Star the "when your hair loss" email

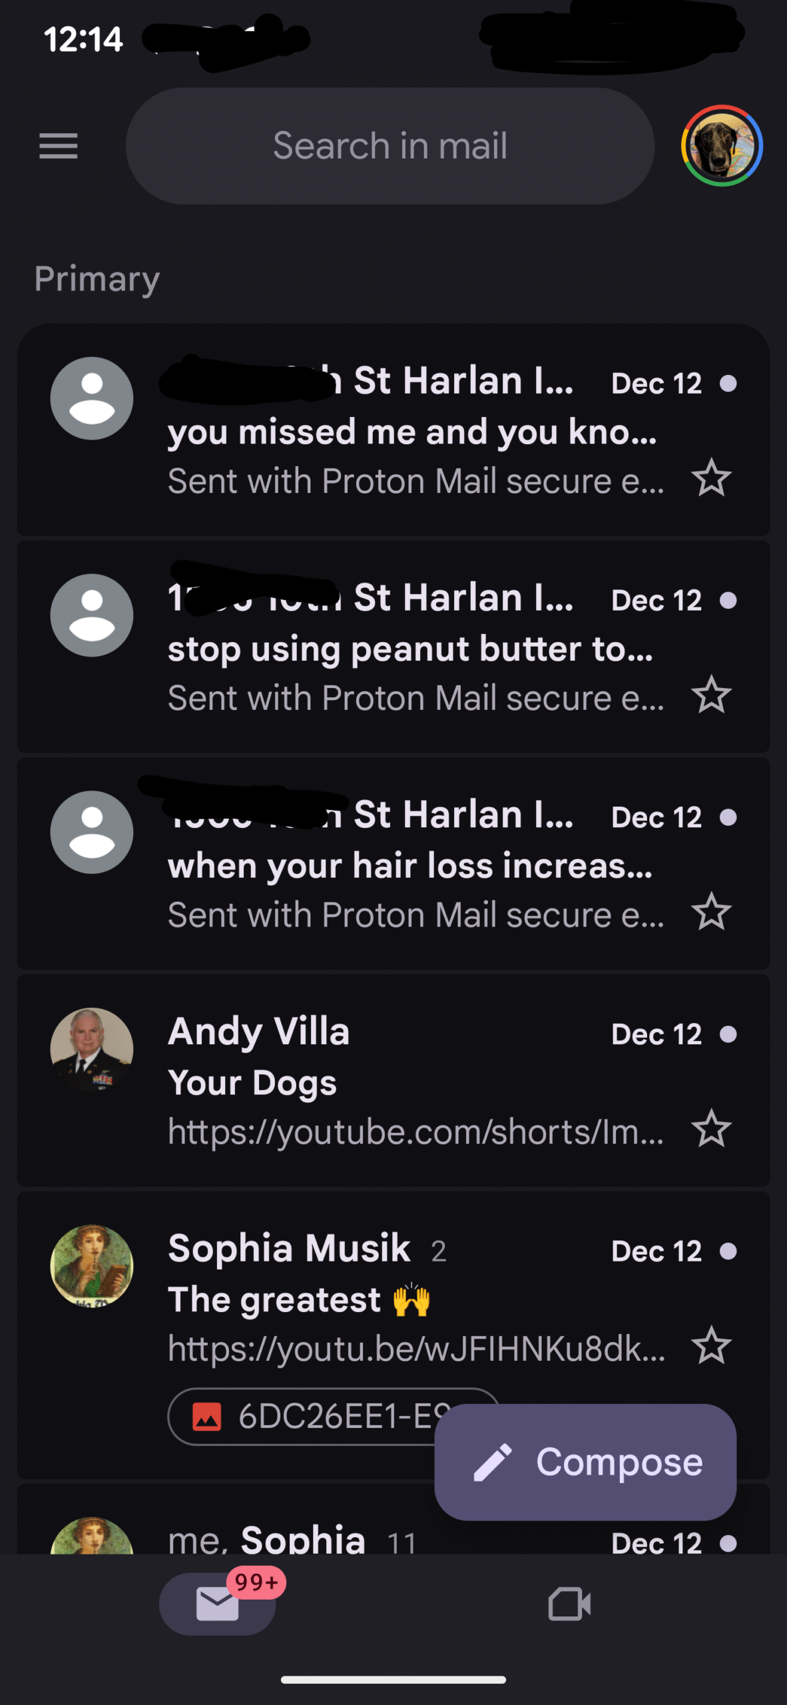pos(711,912)
